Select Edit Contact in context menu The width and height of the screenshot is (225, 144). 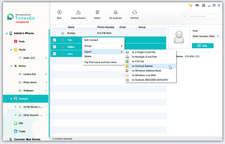pos(91,40)
